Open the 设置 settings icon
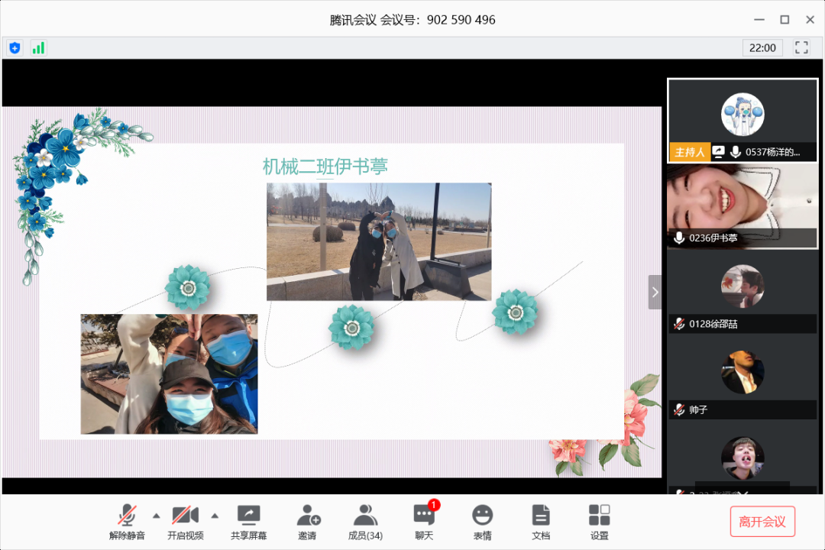Image resolution: width=825 pixels, height=550 pixels. [600, 521]
